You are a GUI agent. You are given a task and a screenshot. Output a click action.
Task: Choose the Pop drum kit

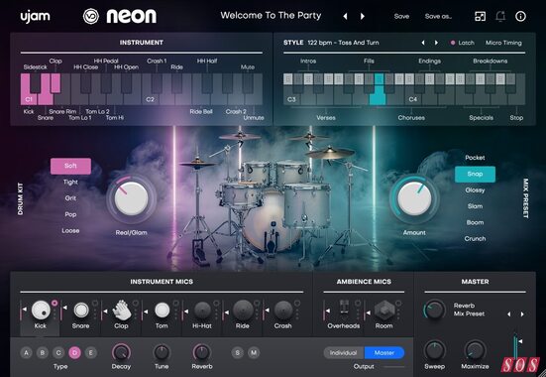pos(70,214)
